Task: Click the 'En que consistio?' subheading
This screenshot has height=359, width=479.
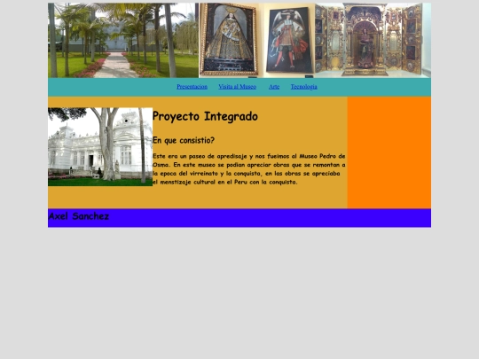Action: tap(184, 140)
